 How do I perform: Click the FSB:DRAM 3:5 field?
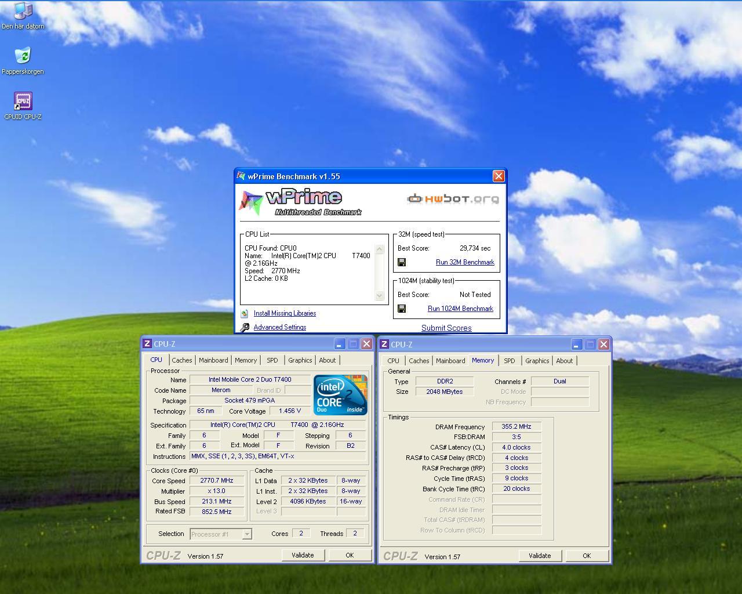tap(517, 437)
